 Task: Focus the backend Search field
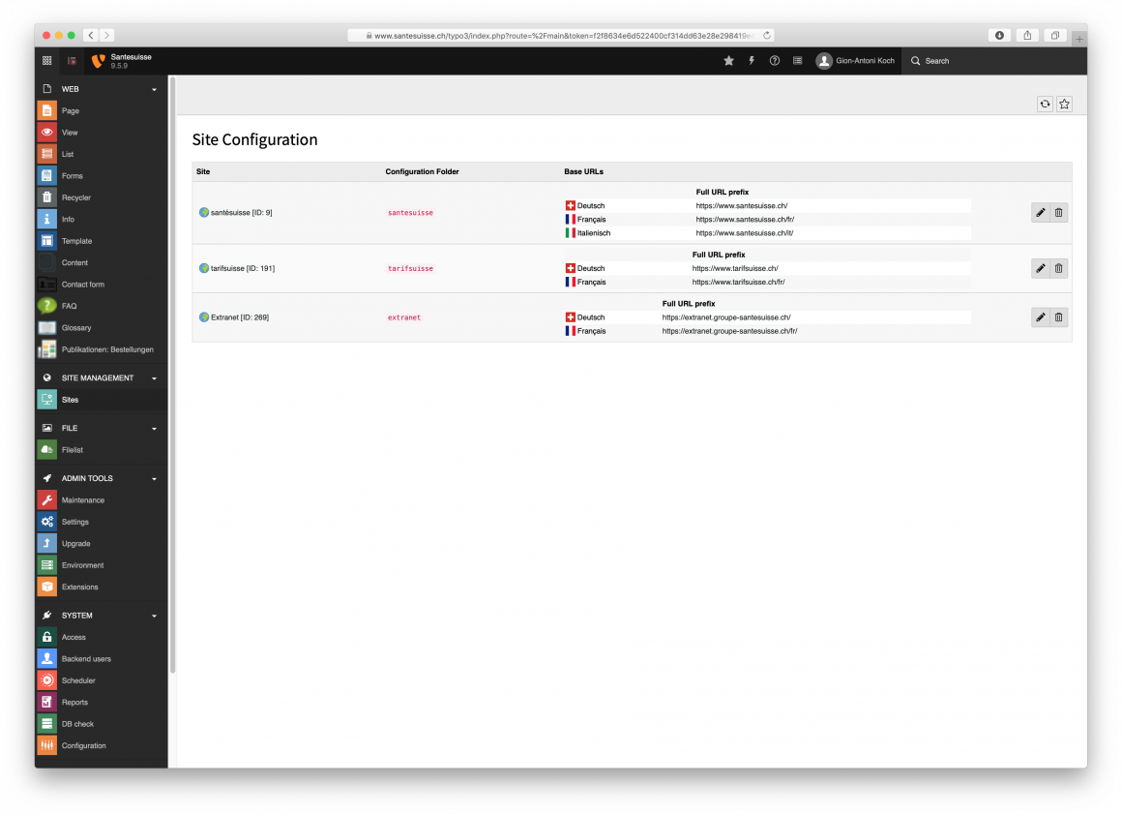(994, 61)
